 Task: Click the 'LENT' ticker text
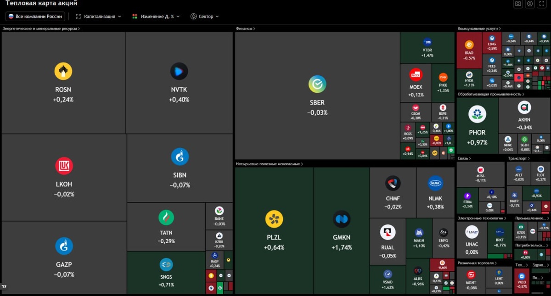(x=499, y=279)
